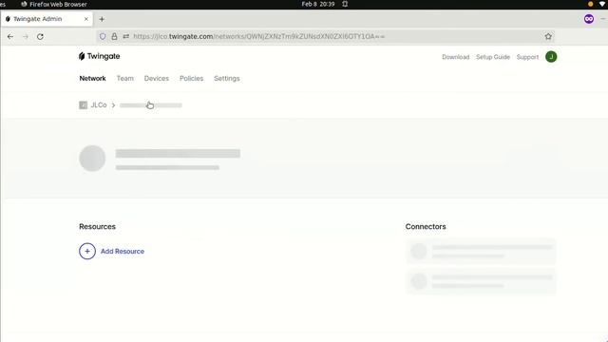Open the green J user avatar menu

[551, 57]
